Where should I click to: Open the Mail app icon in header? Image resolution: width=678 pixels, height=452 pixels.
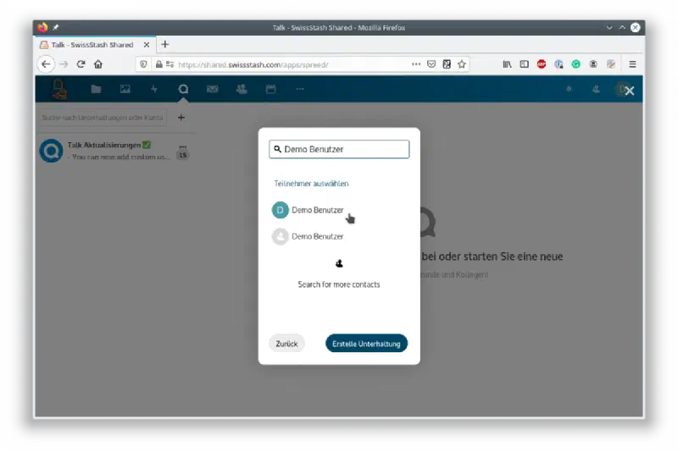point(213,90)
